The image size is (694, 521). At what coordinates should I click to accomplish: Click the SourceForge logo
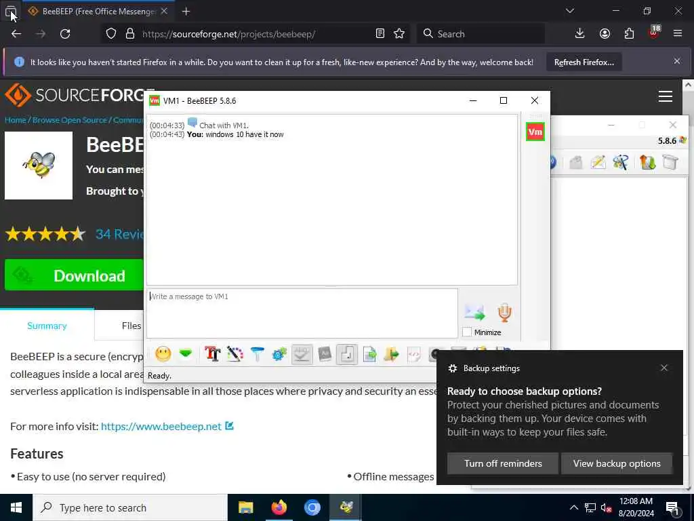pyautogui.click(x=80, y=95)
